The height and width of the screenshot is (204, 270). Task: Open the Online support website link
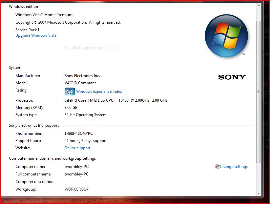click(x=77, y=148)
